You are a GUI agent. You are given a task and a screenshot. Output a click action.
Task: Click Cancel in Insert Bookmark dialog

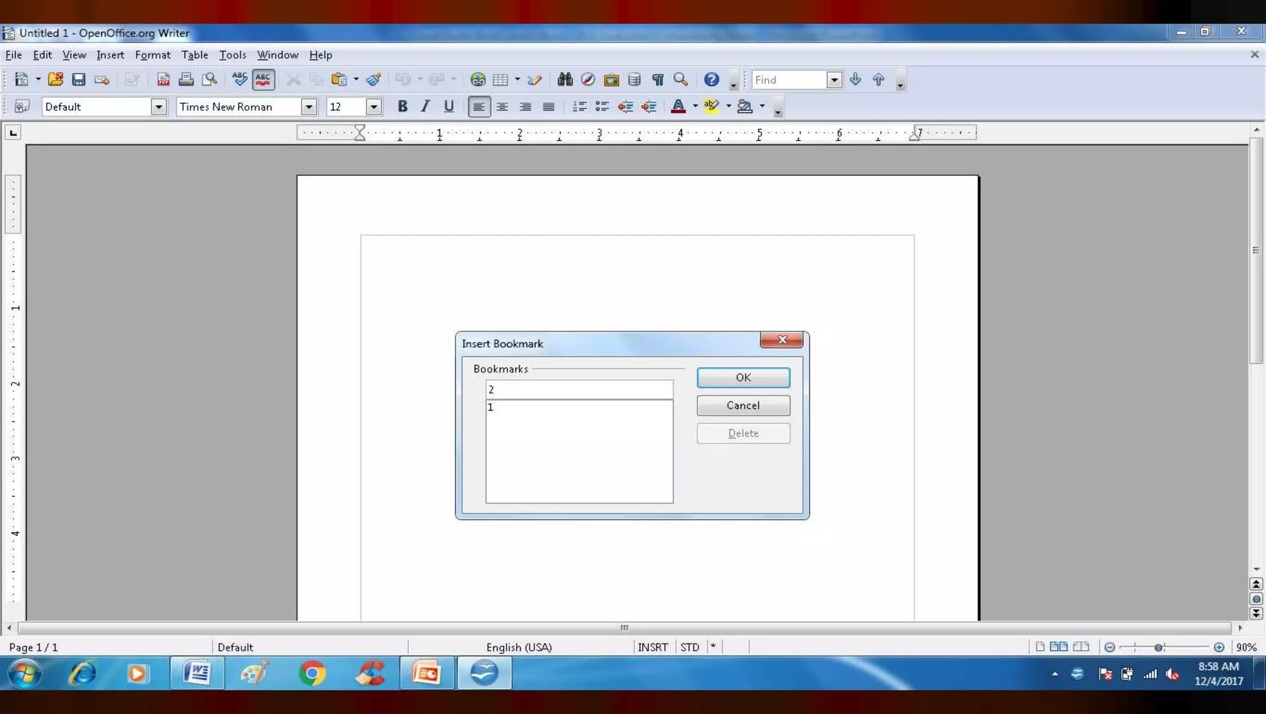click(x=743, y=406)
